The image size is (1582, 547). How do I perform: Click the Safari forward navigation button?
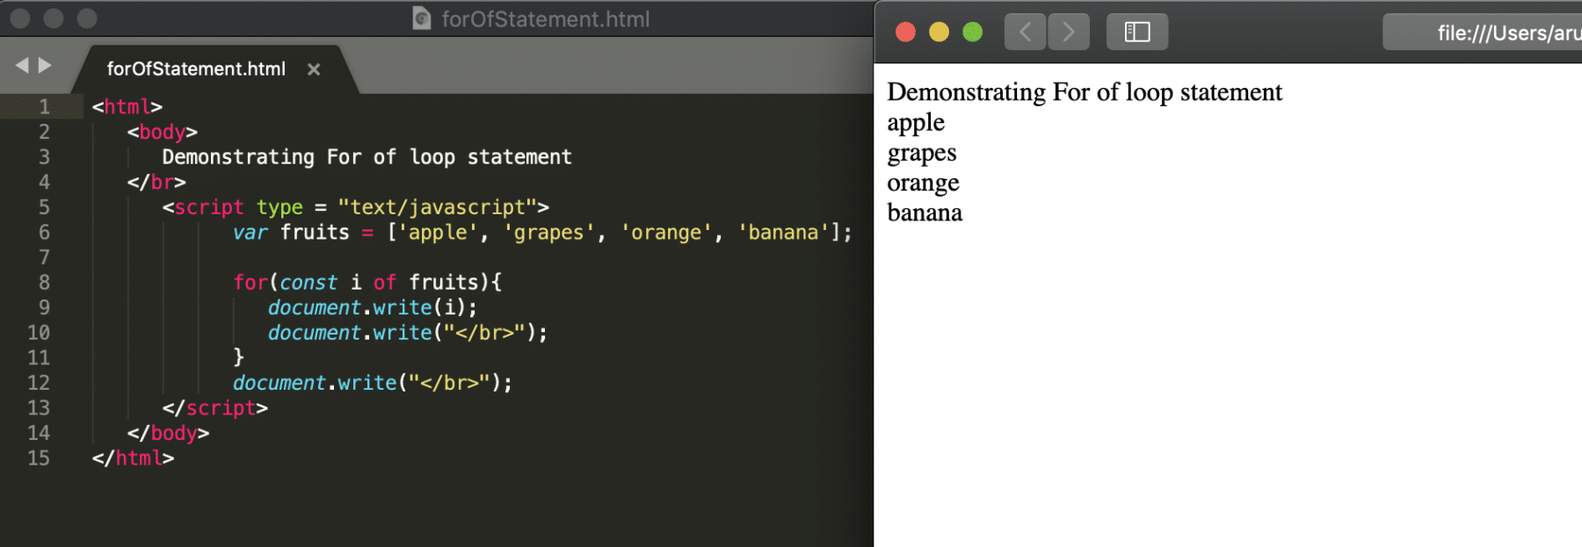1068,32
